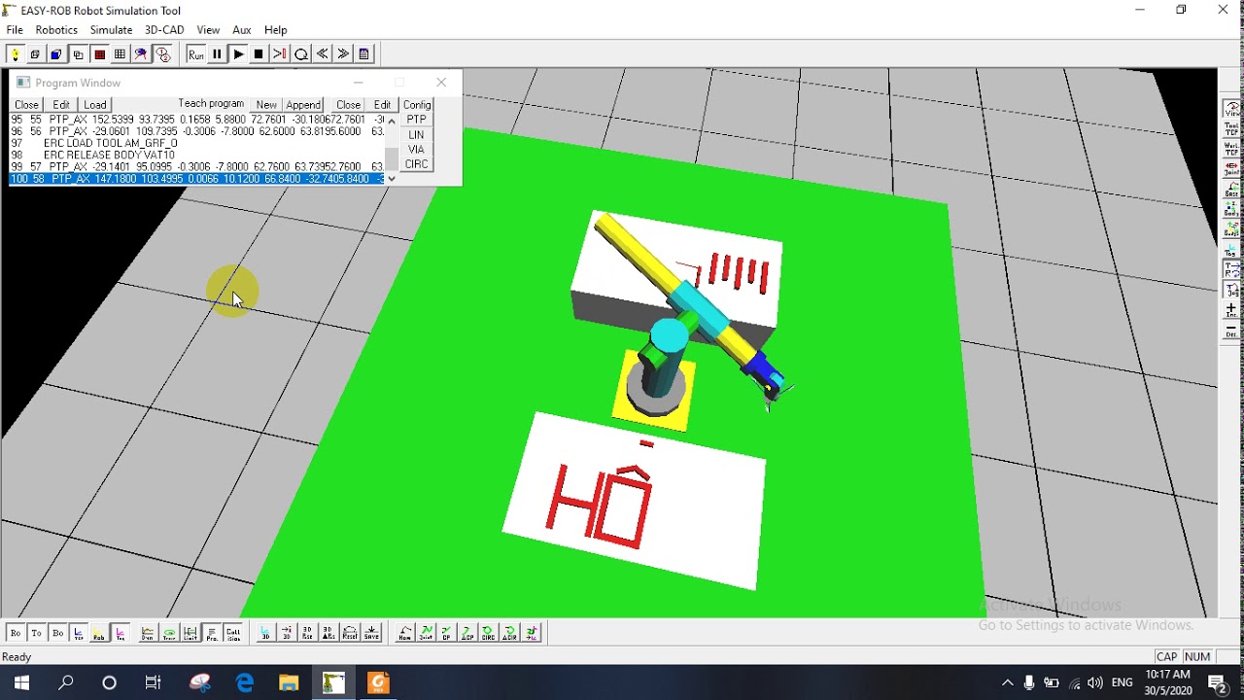Viewport: 1244px width, 700px height.
Task: Click the Home position icon
Action: pos(405,633)
